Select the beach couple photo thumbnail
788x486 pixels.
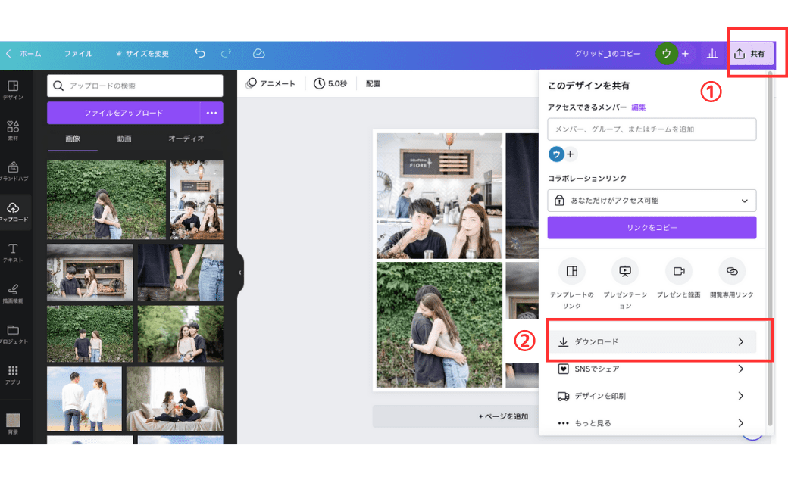84,399
